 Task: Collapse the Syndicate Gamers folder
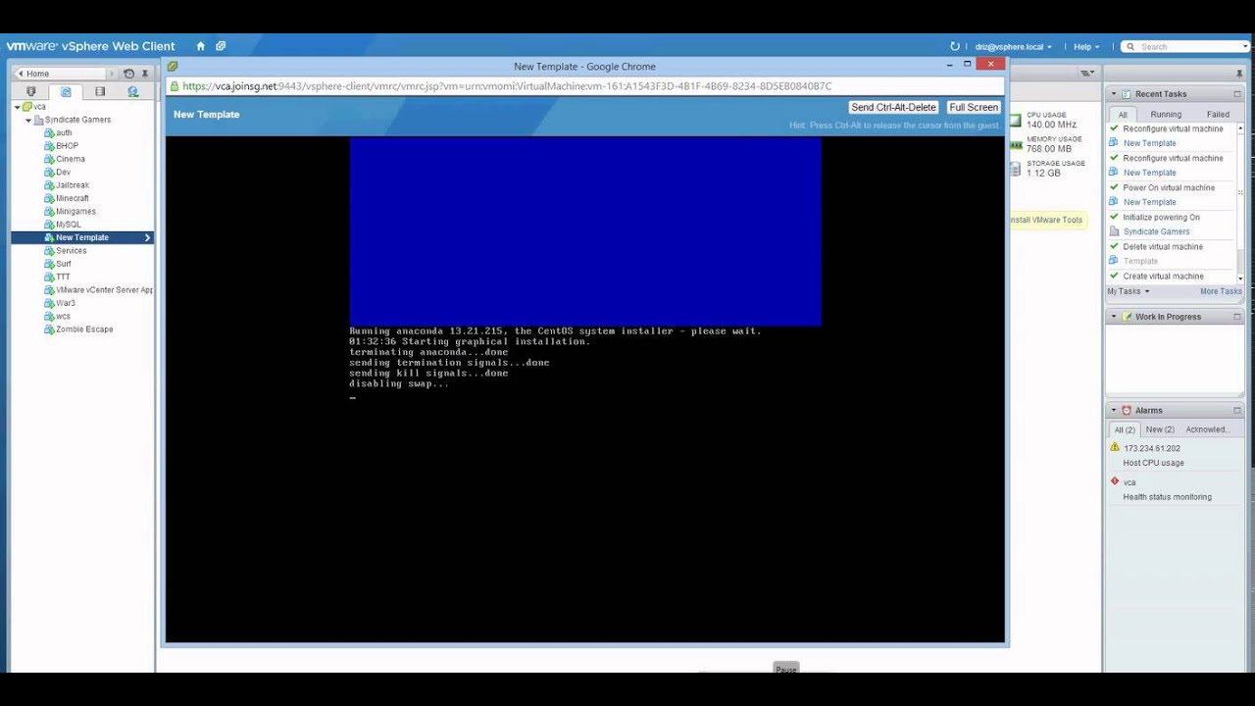coord(28,120)
